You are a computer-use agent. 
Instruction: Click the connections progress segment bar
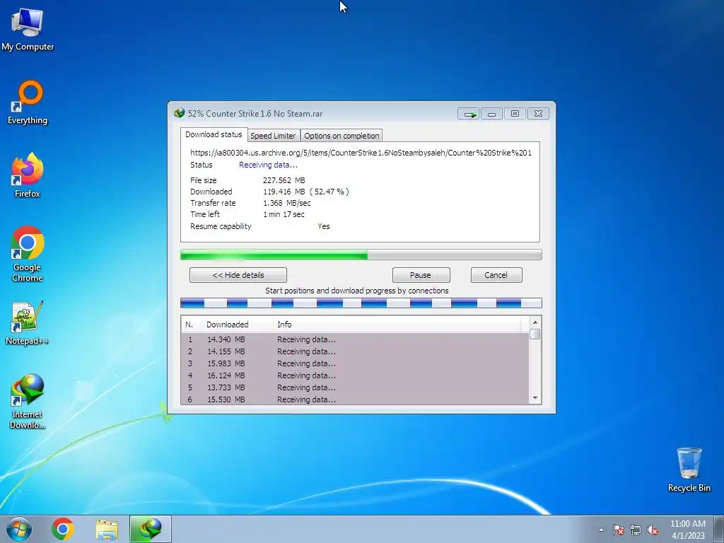point(361,303)
